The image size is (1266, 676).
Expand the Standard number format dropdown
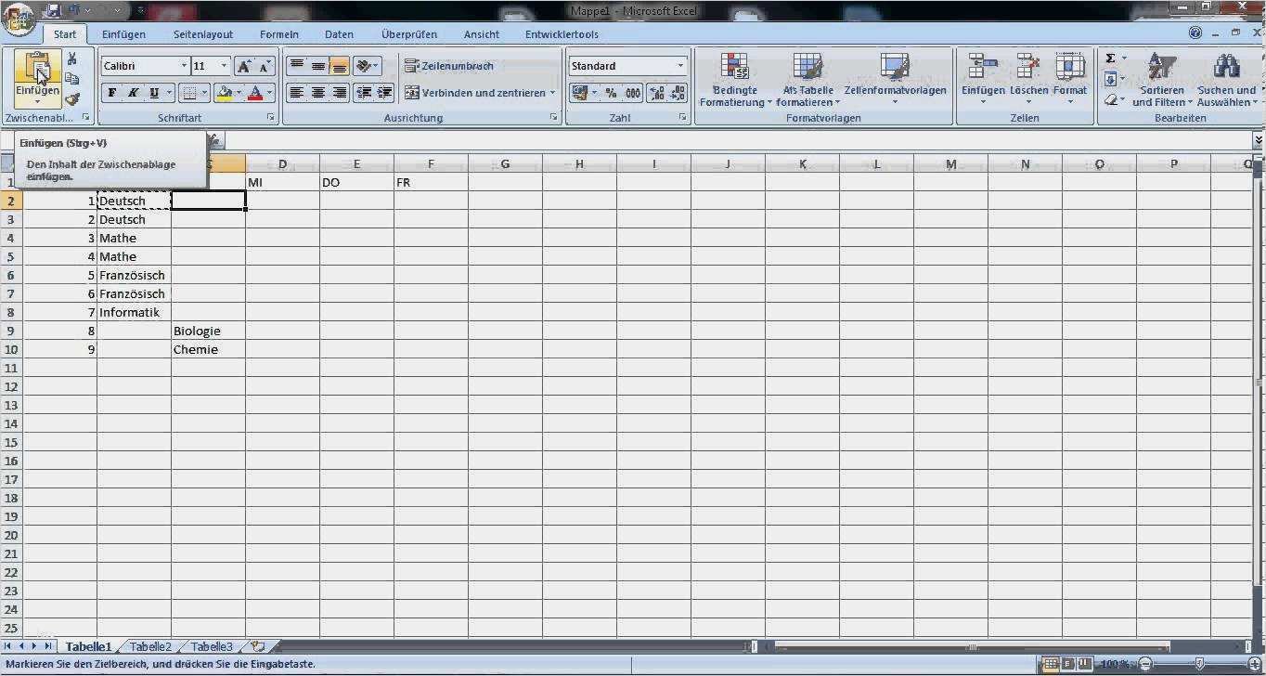point(680,66)
